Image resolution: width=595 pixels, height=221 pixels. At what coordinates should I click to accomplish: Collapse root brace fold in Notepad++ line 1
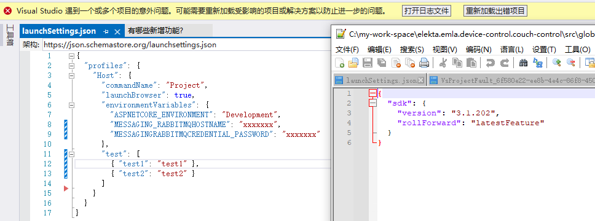click(373, 93)
